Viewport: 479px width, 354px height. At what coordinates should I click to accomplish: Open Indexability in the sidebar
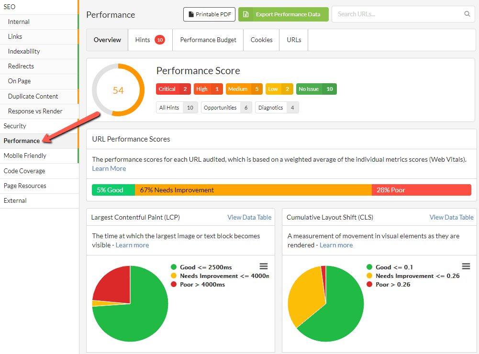pyautogui.click(x=39, y=51)
